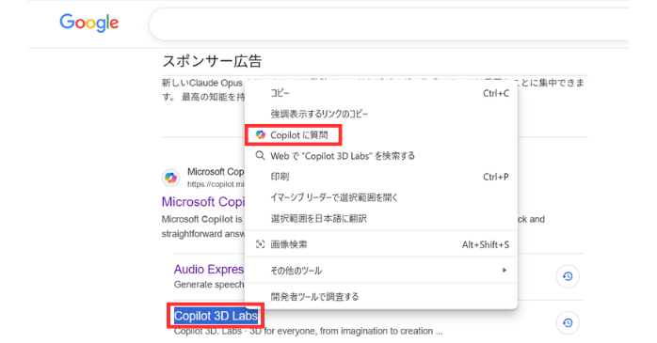The height and width of the screenshot is (343, 657).
Task: Click the history icon beside the Audio Expressions row
Action: [x=568, y=276]
